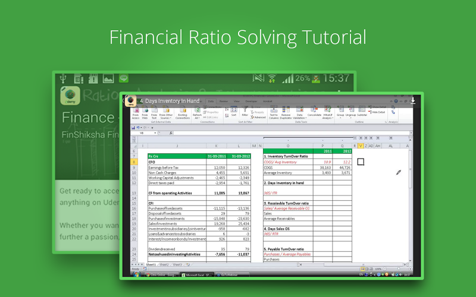Switch to the Developer ribbon tab
The width and height of the screenshot is (476, 297).
(251, 101)
